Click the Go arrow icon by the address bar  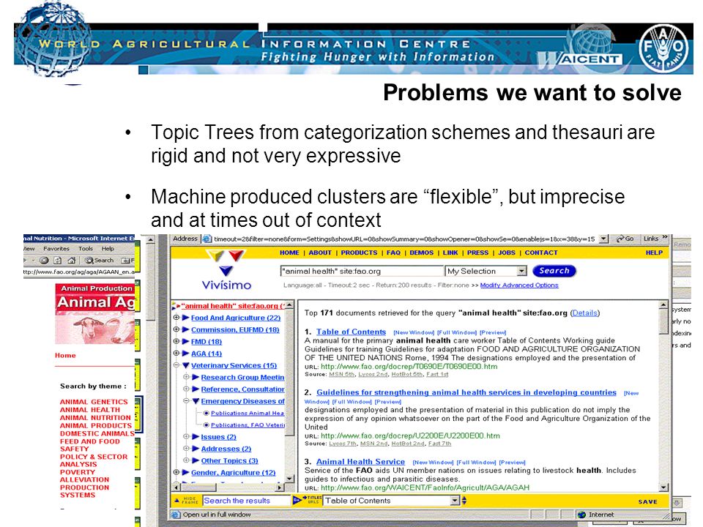(620, 239)
